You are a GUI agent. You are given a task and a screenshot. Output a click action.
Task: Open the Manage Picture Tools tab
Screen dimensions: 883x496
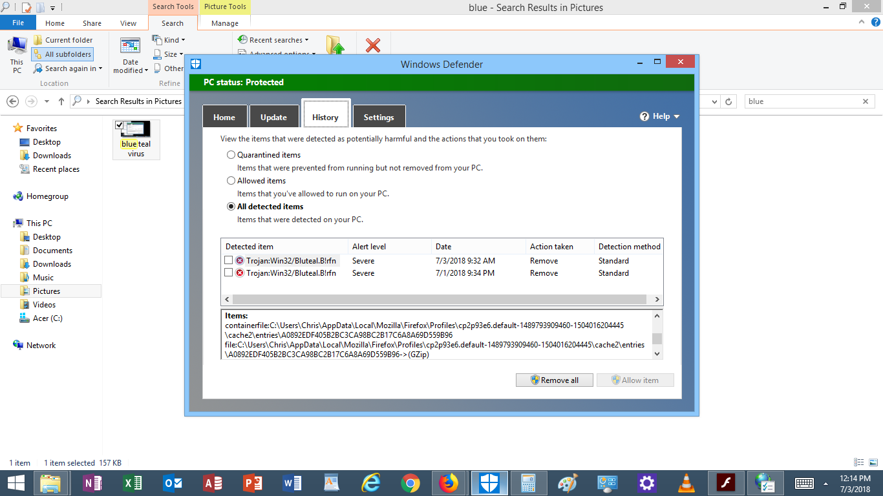click(x=225, y=23)
